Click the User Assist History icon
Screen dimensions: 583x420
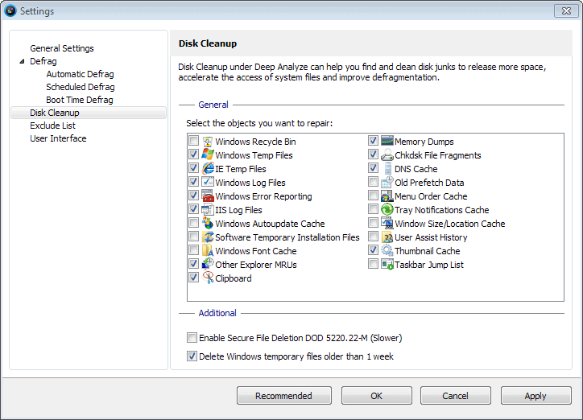(x=387, y=237)
